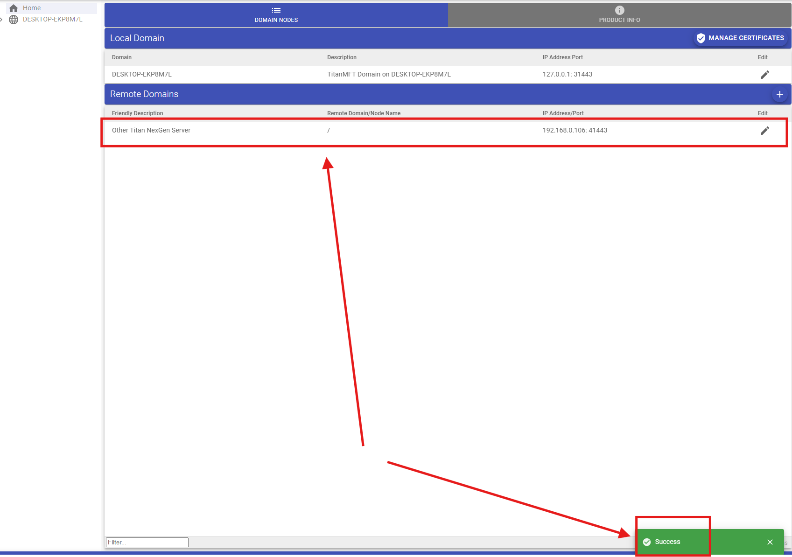Click the checkmark icon in Success toast
This screenshot has height=557, width=792.
click(647, 542)
